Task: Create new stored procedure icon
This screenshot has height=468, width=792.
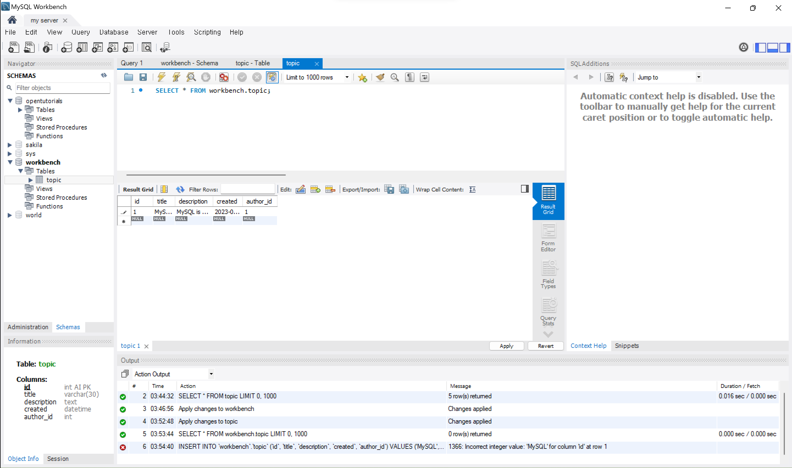Action: click(x=113, y=47)
